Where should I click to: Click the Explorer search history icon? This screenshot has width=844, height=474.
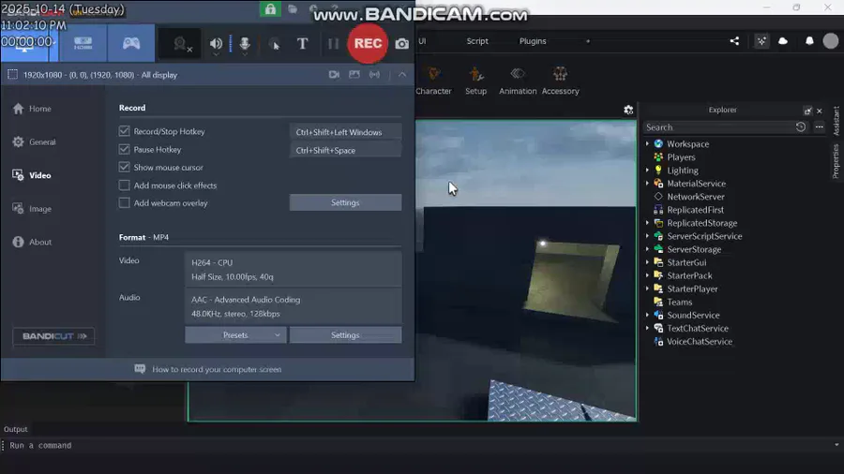[x=801, y=126]
